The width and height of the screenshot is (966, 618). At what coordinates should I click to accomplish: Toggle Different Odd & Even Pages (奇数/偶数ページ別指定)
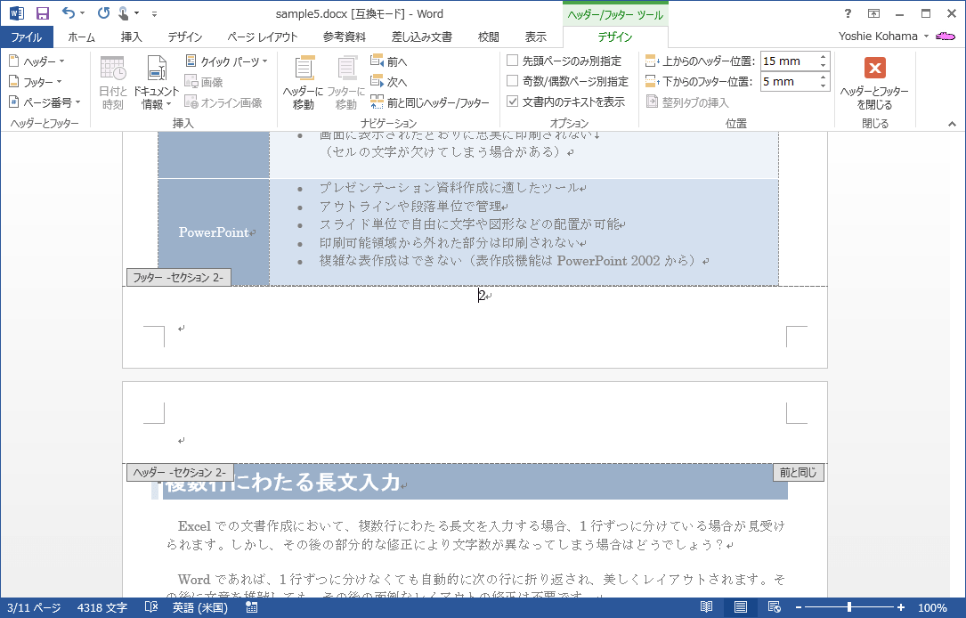pyautogui.click(x=567, y=81)
